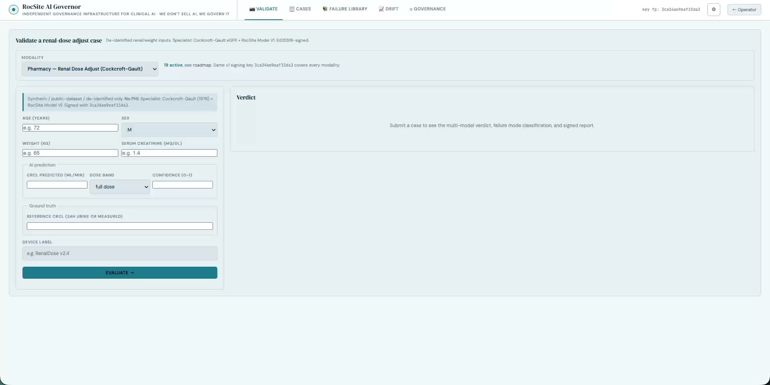Viewport: 770px width, 385px height.
Task: Click the 'AI prediction' group label
Action: [42, 165]
